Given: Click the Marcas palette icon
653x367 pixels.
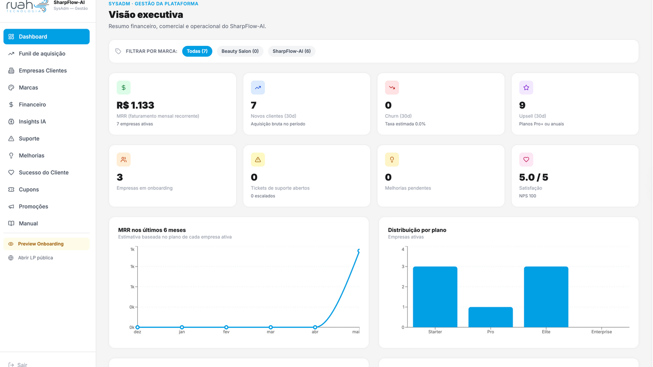Looking at the screenshot, I should [11, 88].
